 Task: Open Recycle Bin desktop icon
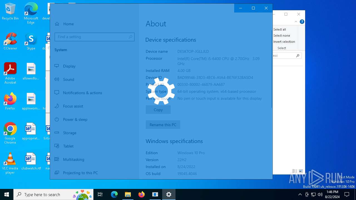click(x=10, y=12)
